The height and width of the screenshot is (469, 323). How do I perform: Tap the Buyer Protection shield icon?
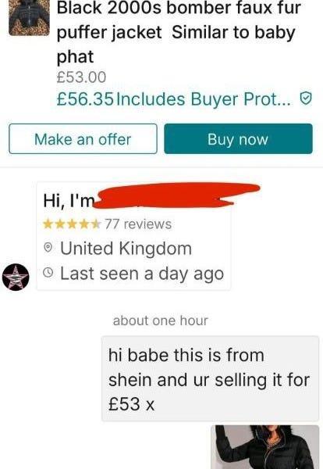(x=306, y=98)
